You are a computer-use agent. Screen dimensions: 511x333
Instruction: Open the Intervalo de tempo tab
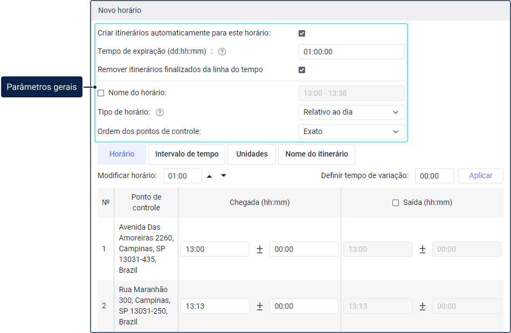(187, 154)
